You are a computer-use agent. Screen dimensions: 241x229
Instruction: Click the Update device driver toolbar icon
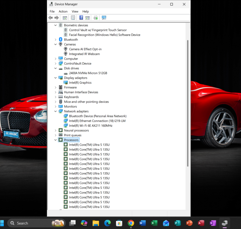(x=95, y=18)
